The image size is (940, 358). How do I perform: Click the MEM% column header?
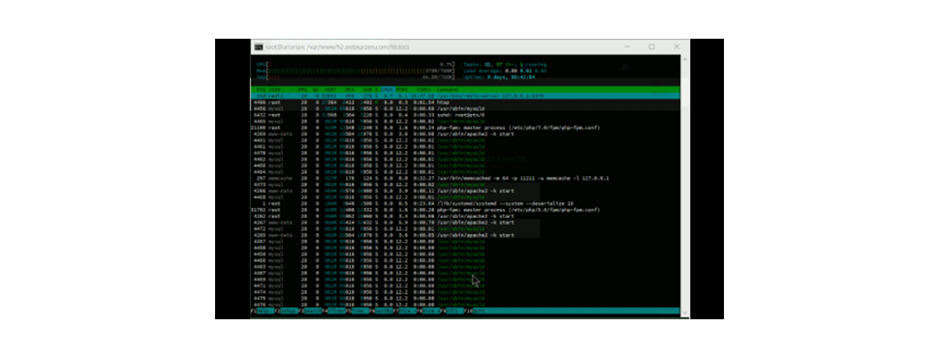point(401,90)
